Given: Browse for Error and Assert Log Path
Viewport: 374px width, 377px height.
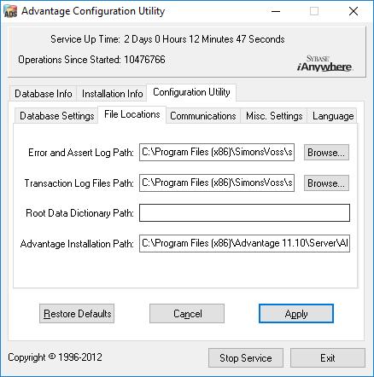Looking at the screenshot, I should tap(326, 153).
